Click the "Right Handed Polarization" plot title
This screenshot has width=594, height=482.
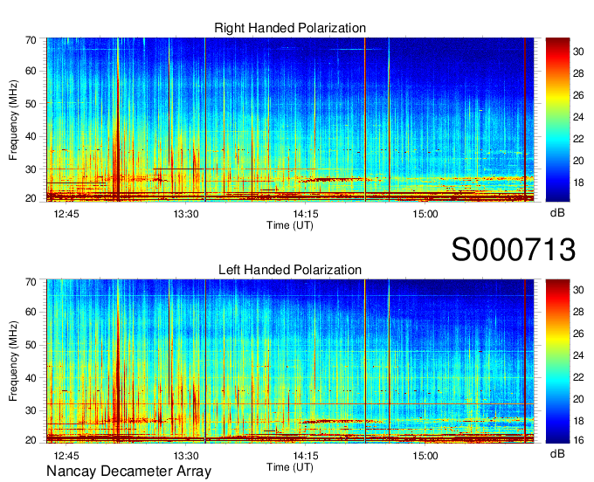pyautogui.click(x=290, y=28)
